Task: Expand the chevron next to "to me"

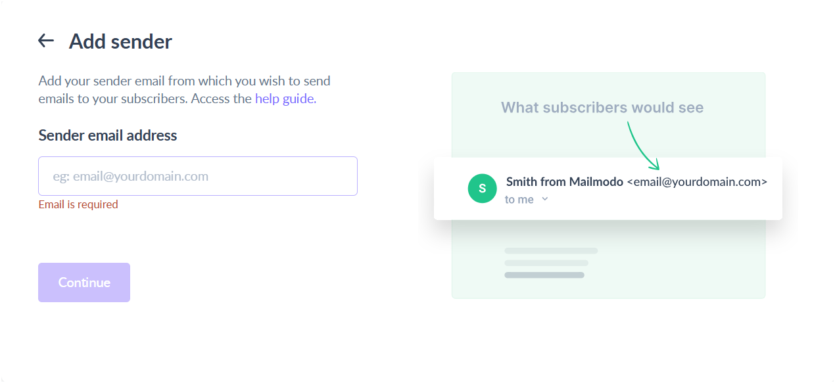Action: click(544, 199)
